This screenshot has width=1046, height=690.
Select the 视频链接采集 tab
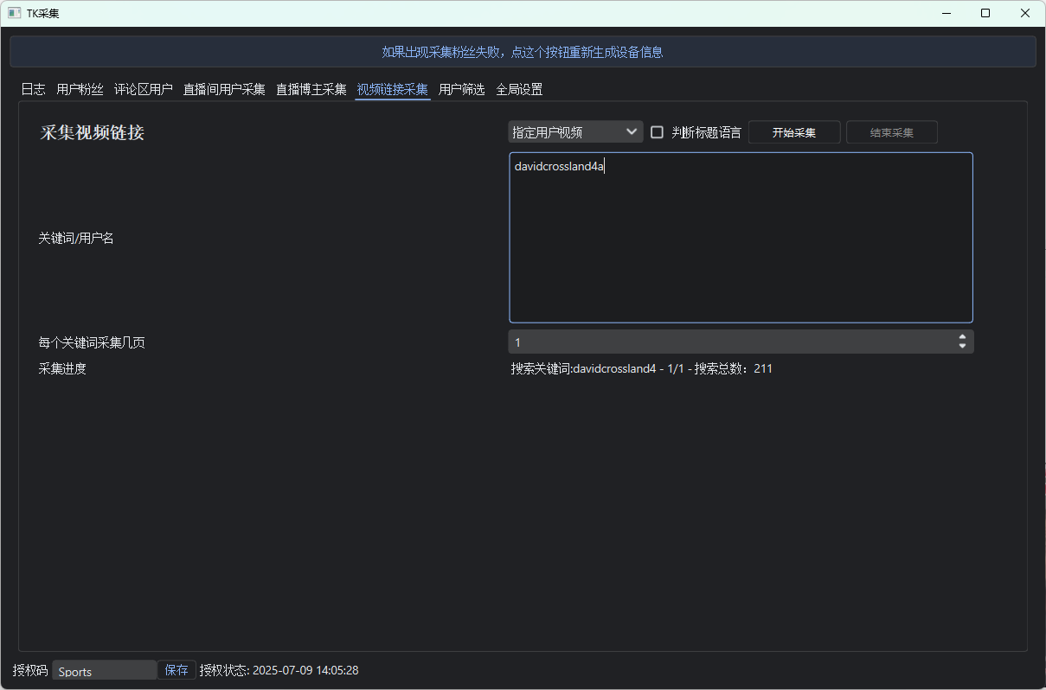393,89
